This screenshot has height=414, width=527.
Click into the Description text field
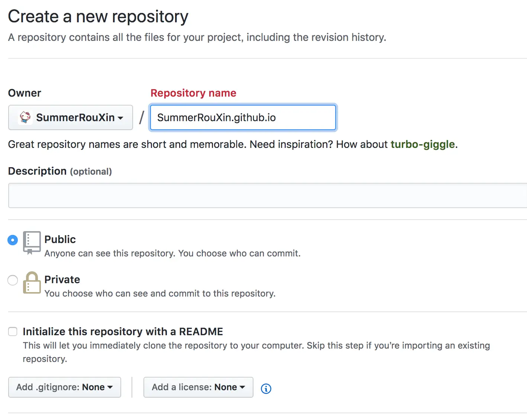[267, 195]
